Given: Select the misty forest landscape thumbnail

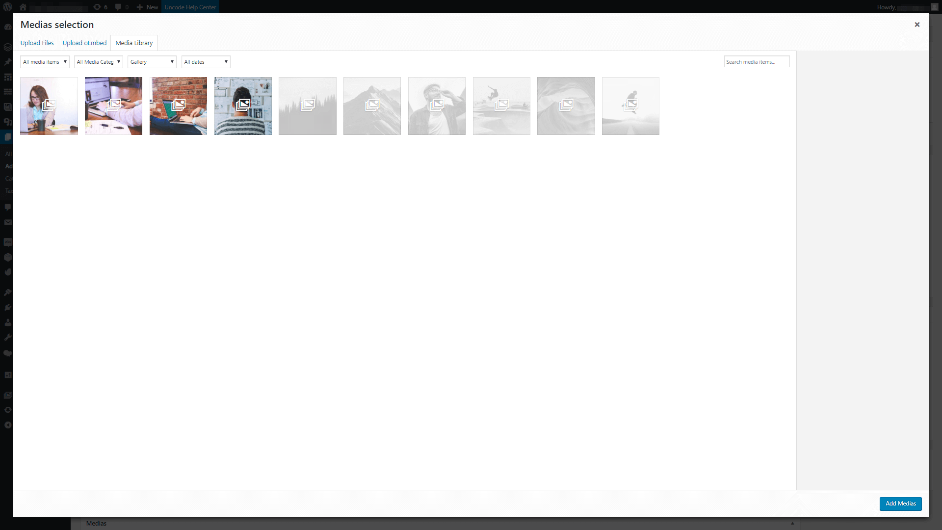Looking at the screenshot, I should tap(307, 106).
